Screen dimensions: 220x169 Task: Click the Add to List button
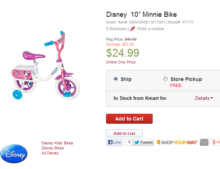pos(124,133)
